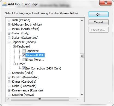The image size is (114, 106).
Task: Expand the Italian (Italy) node
Action: (9, 33)
